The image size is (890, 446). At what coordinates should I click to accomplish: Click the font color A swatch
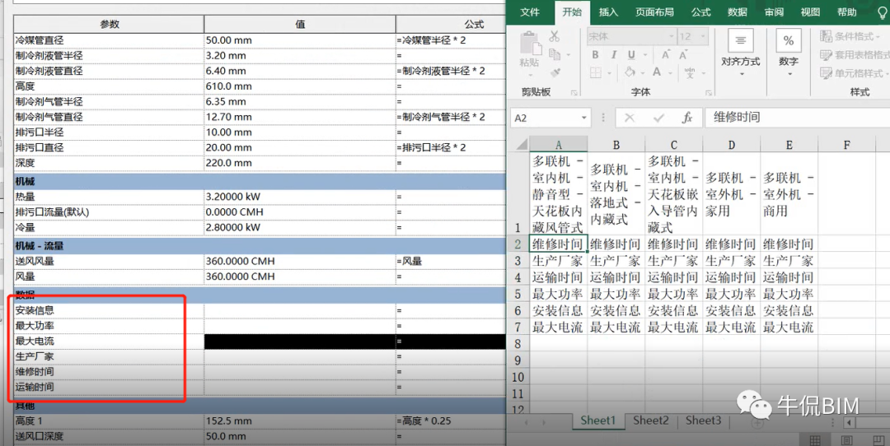point(656,72)
